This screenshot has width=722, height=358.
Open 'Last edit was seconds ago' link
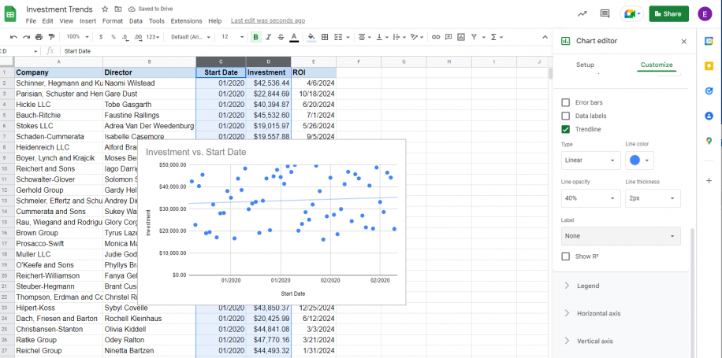pyautogui.click(x=267, y=20)
